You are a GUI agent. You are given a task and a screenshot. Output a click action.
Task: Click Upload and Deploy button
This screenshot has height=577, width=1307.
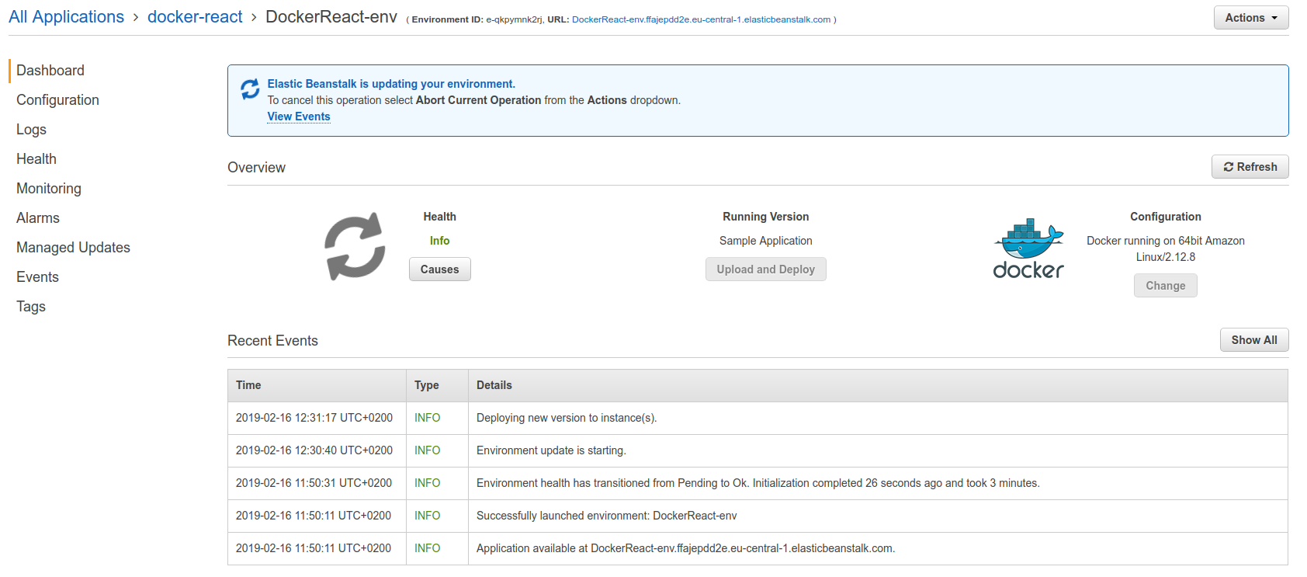coord(765,269)
